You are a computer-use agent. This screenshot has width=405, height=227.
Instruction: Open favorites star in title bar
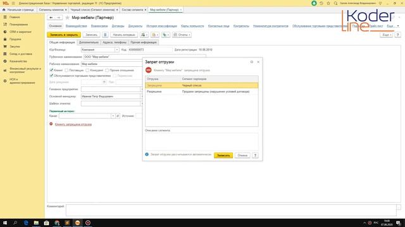pyautogui.click(x=328, y=3)
